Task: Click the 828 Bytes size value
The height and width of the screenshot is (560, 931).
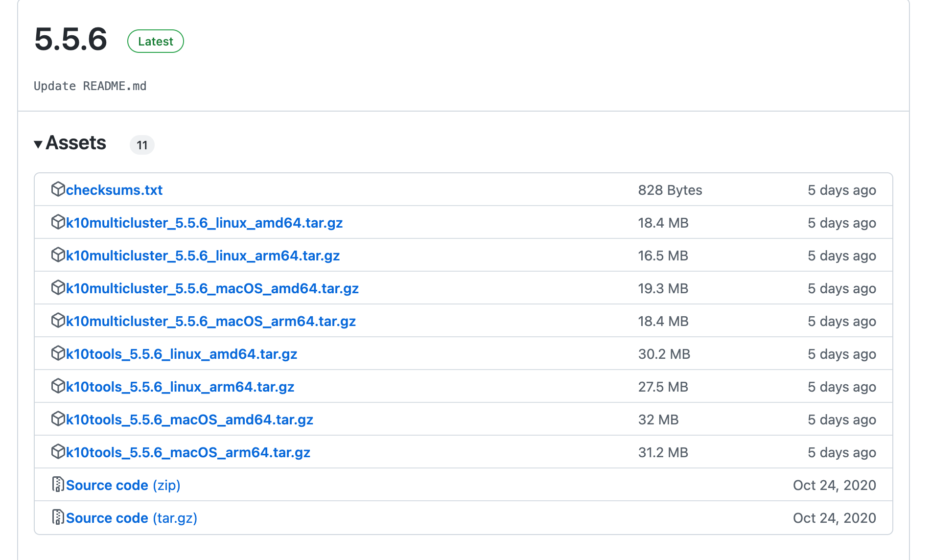Action: (670, 190)
